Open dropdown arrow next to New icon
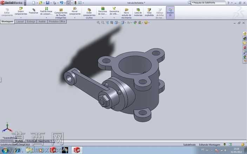Viewport: 247px width, 154px height. [37, 3]
